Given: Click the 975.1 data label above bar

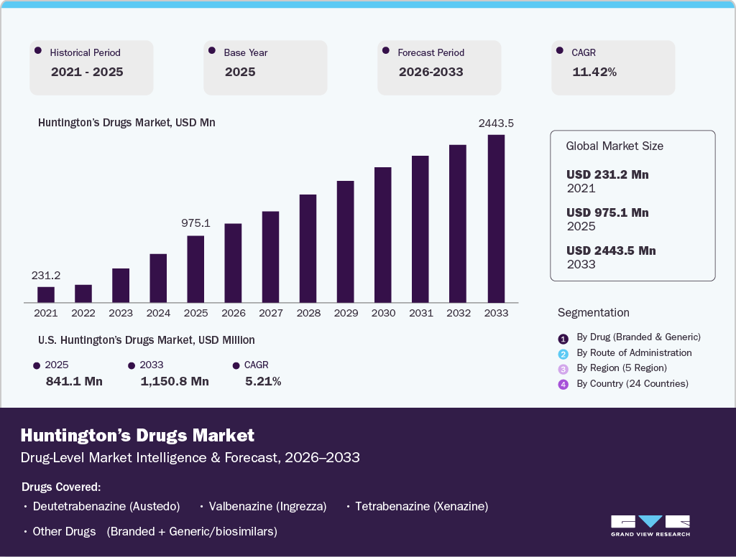Looking at the screenshot, I should [x=195, y=223].
